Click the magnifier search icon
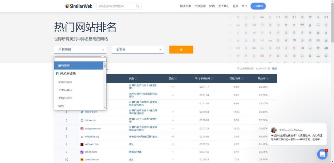This screenshot has height=163, width=334. 138,6
